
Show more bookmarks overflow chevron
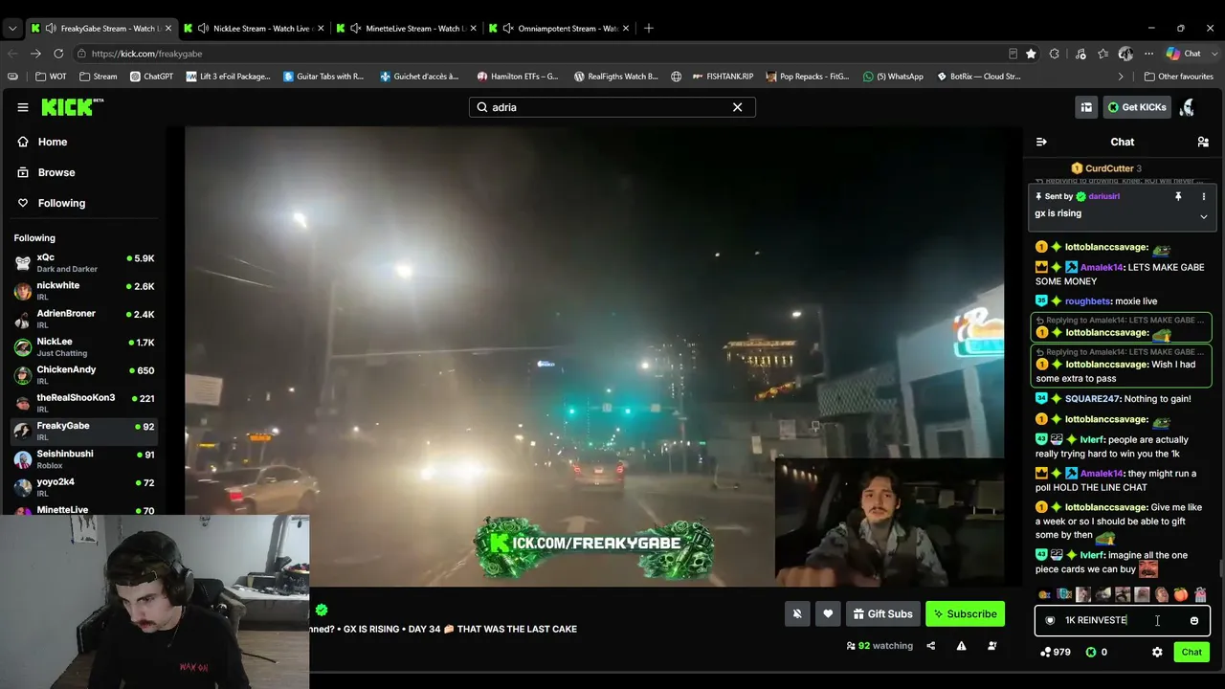(x=1121, y=77)
